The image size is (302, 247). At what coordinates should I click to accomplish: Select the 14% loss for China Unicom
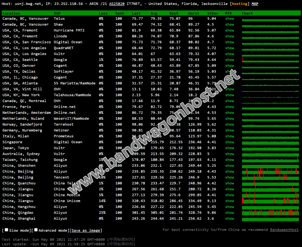[102, 201]
